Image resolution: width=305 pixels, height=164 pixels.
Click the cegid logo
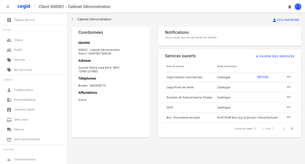[x=24, y=7]
